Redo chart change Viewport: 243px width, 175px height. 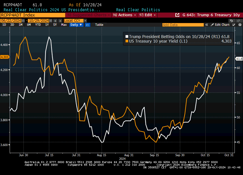[x=239, y=20]
